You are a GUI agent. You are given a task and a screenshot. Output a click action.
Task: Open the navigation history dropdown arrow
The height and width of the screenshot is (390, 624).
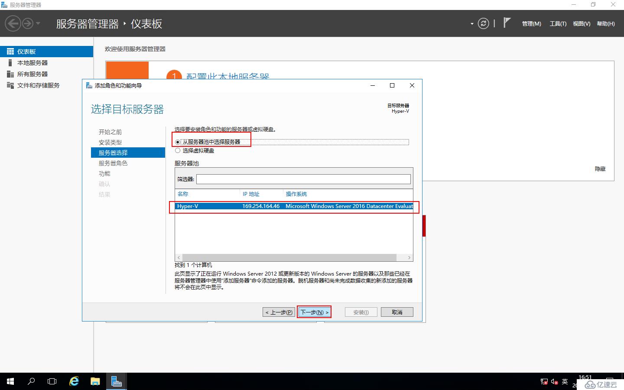(38, 23)
